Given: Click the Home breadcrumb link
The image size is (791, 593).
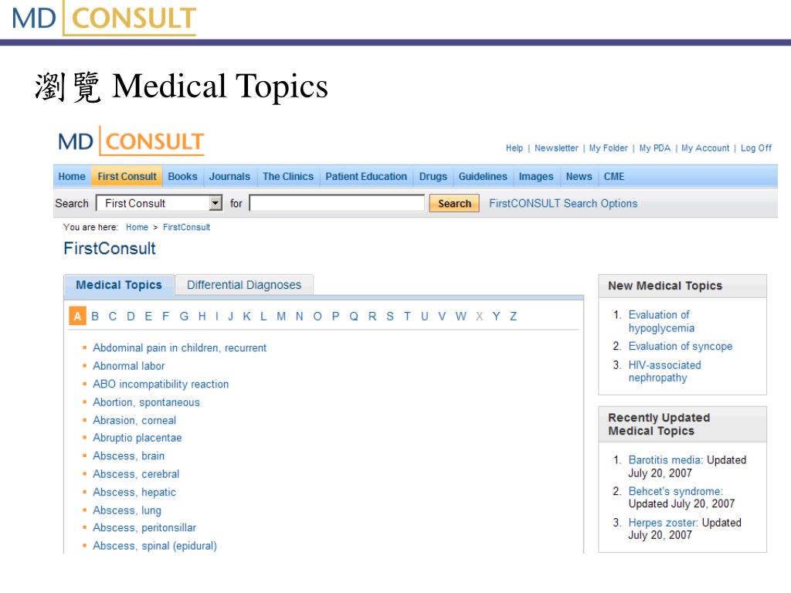Looking at the screenshot, I should click(137, 228).
